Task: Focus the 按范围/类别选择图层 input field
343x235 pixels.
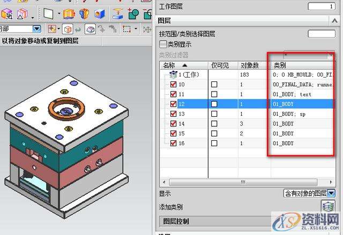Action: click(322, 34)
